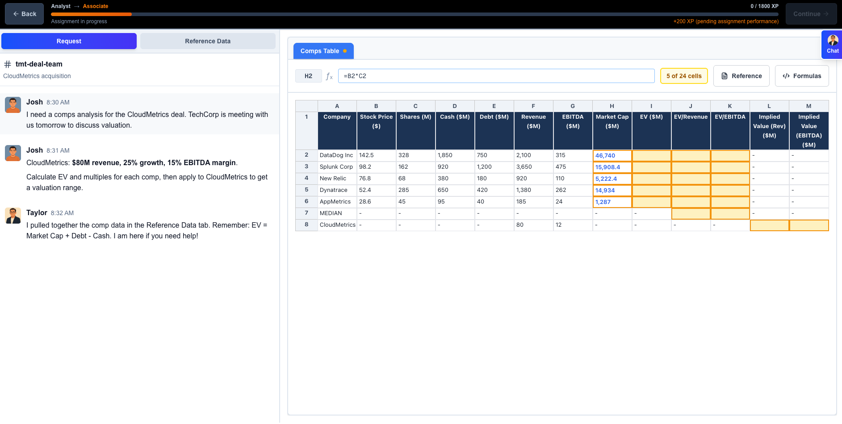
Task: Open column H header menu
Action: [612, 106]
